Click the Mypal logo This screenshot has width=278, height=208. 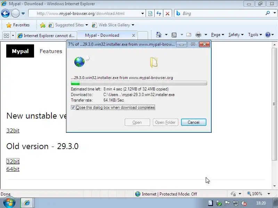point(20,51)
